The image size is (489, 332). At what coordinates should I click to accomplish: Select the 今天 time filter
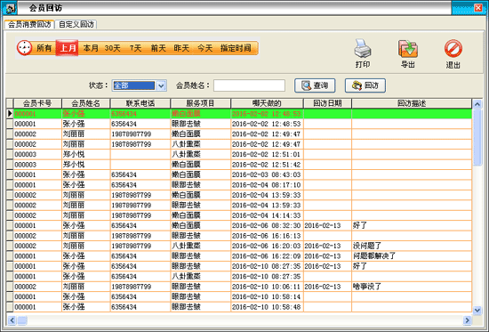[x=204, y=48]
